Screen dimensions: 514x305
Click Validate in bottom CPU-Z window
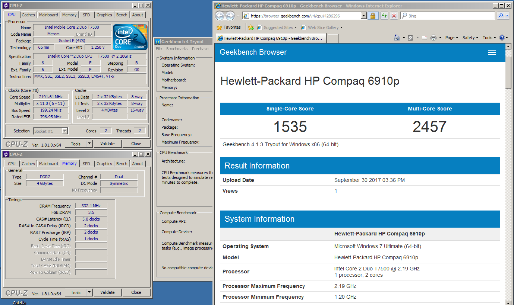point(107,292)
